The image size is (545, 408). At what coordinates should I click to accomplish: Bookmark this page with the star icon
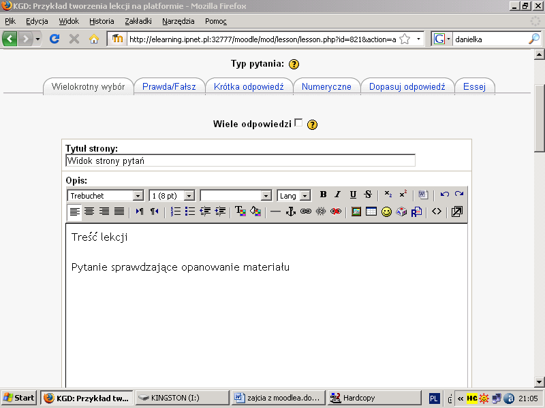point(405,39)
